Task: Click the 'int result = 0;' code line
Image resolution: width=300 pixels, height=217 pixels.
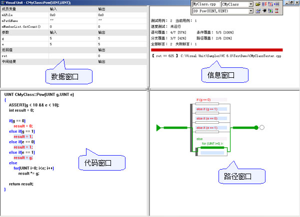Action: [21, 110]
